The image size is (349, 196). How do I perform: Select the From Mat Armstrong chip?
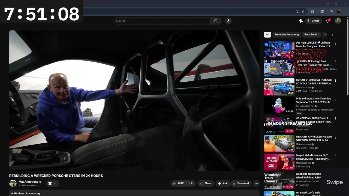click(287, 35)
